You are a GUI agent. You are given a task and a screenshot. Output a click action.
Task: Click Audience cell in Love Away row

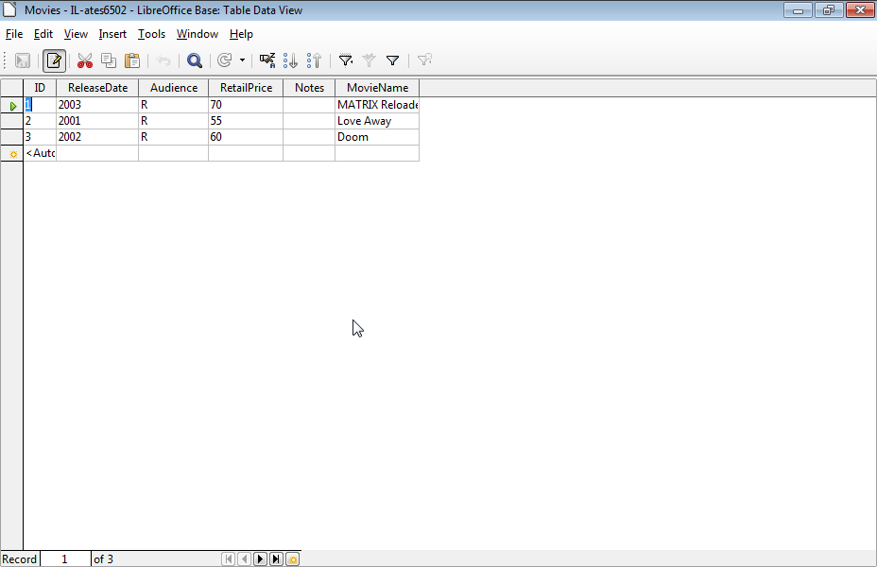coord(173,121)
